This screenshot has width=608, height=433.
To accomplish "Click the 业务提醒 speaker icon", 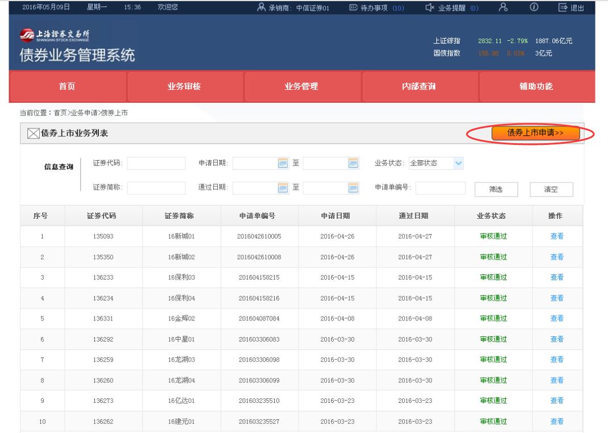I will click(x=429, y=7).
